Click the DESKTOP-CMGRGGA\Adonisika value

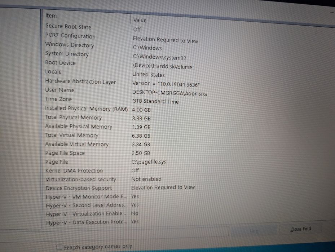(x=170, y=93)
